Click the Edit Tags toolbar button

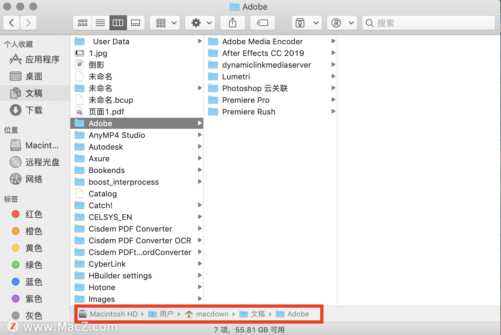(263, 23)
